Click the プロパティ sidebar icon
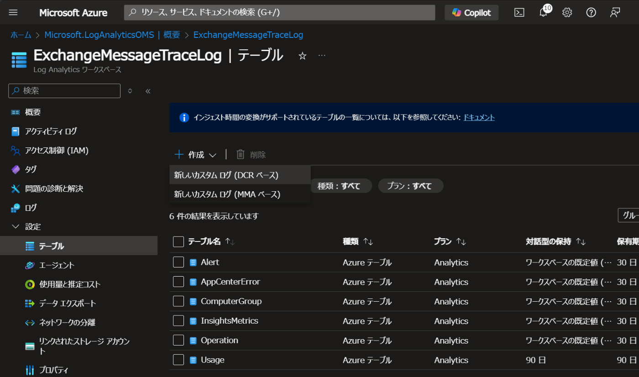 30,369
